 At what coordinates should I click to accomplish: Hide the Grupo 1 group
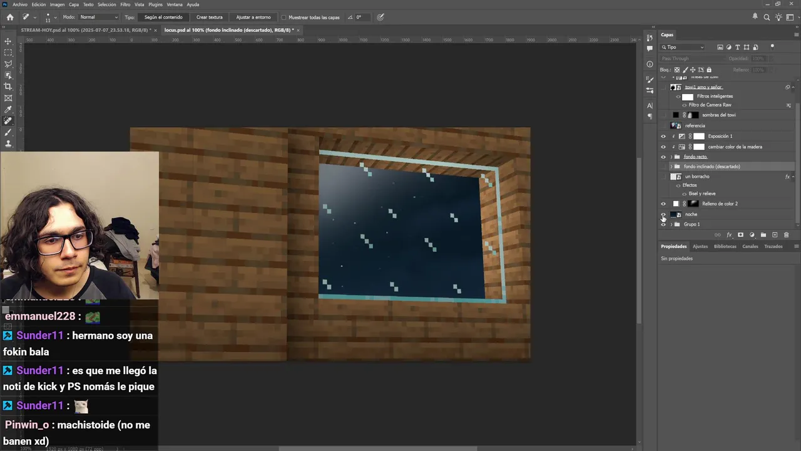(x=663, y=224)
